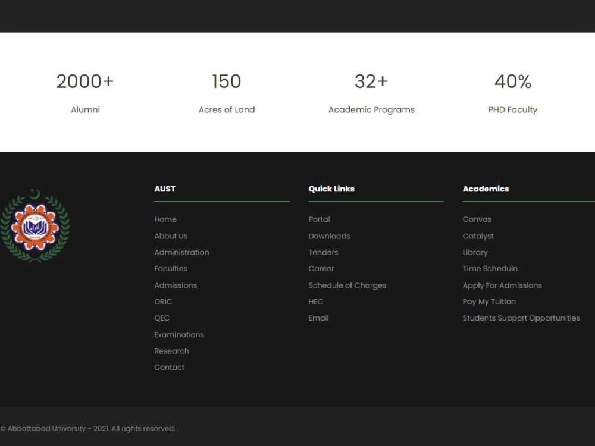Image resolution: width=595 pixels, height=446 pixels.
Task: View Schedule of Charges
Action: click(347, 285)
